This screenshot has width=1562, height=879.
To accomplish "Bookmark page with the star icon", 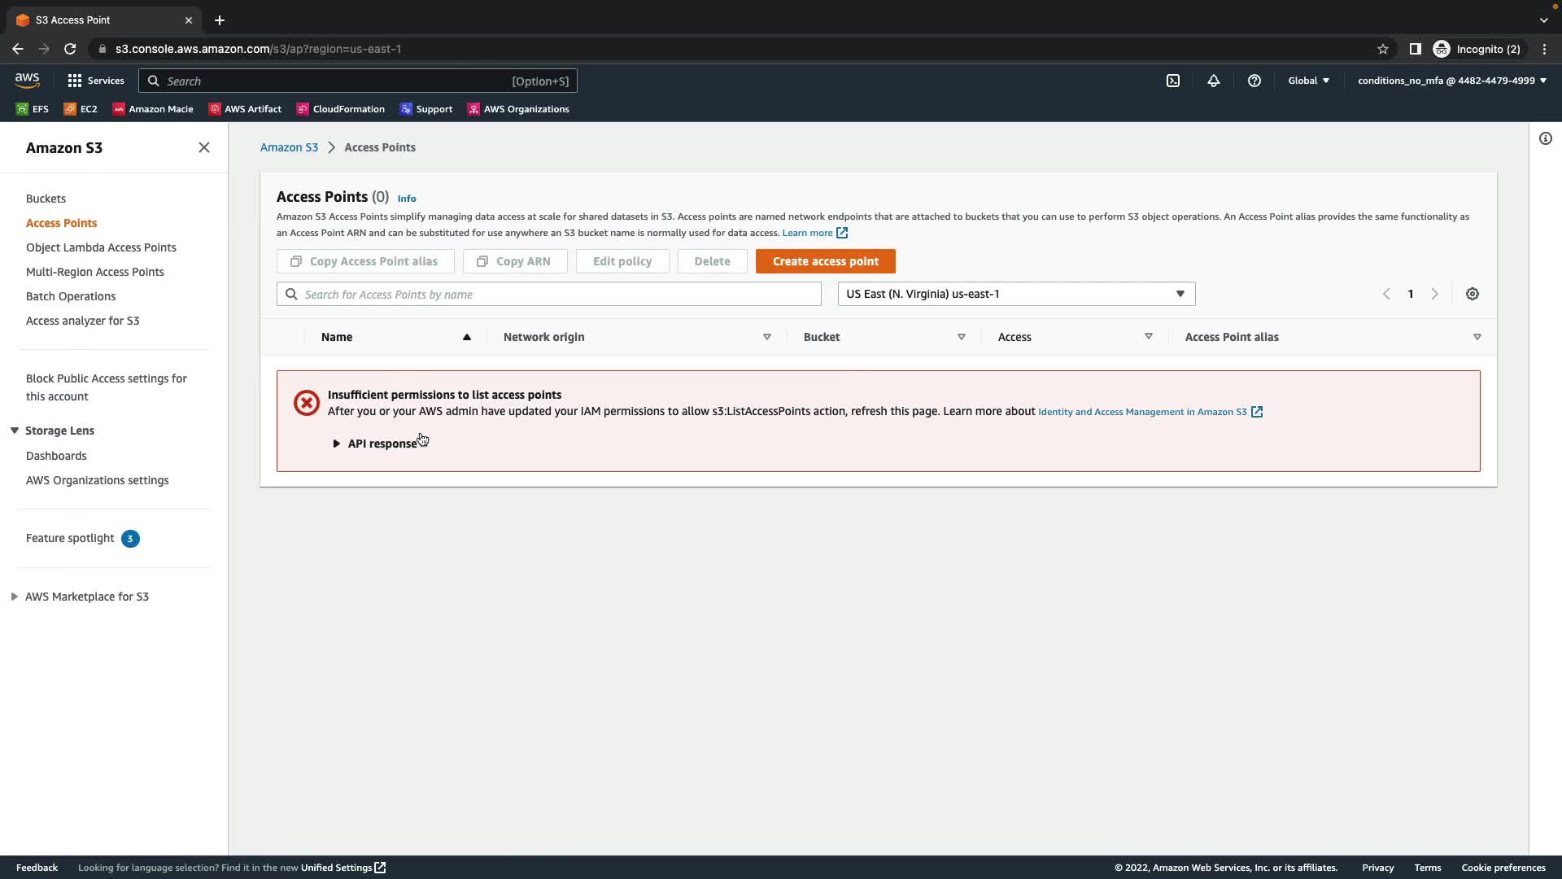I will (1382, 49).
